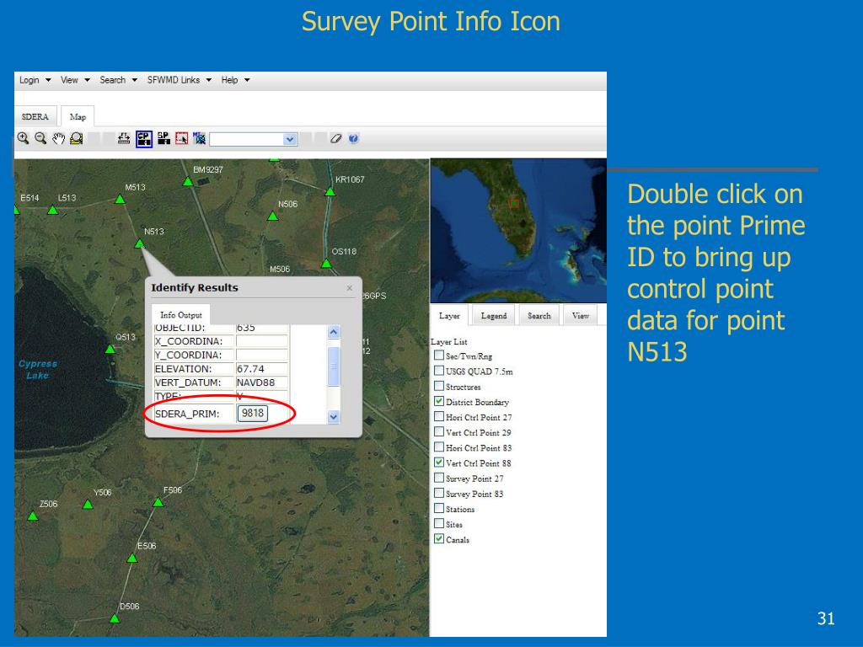Open the SFWMD Links dropdown menu
Viewport: 863px width, 647px height.
tap(180, 80)
